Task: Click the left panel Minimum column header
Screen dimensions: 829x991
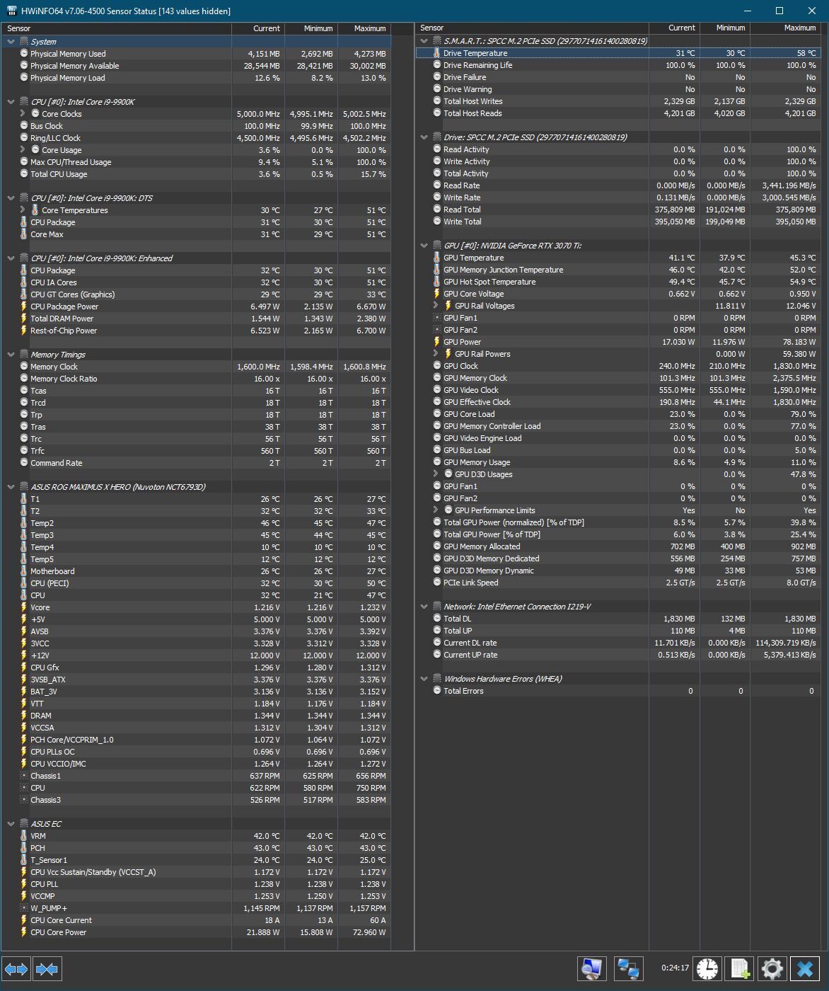Action: (311, 28)
